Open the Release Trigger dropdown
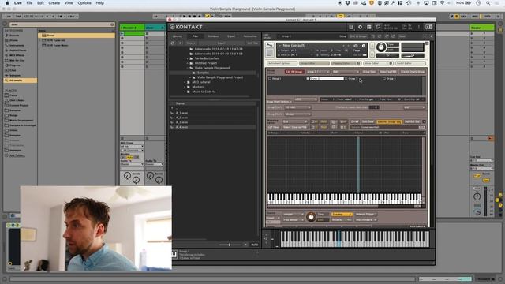505x284 pixels. point(366,215)
